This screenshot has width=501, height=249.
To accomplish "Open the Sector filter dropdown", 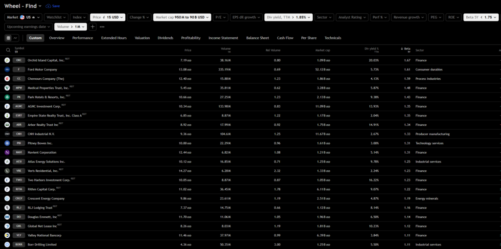I will click(324, 17).
